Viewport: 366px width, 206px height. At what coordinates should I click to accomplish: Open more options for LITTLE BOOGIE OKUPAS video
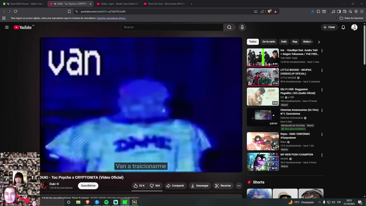point(322,70)
